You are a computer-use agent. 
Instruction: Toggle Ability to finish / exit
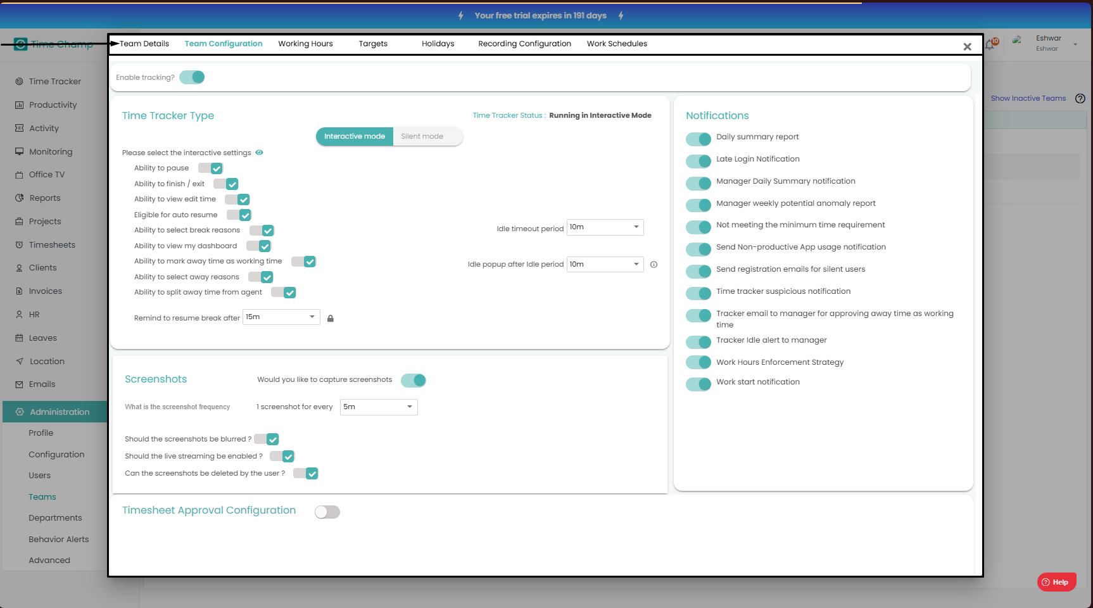225,184
